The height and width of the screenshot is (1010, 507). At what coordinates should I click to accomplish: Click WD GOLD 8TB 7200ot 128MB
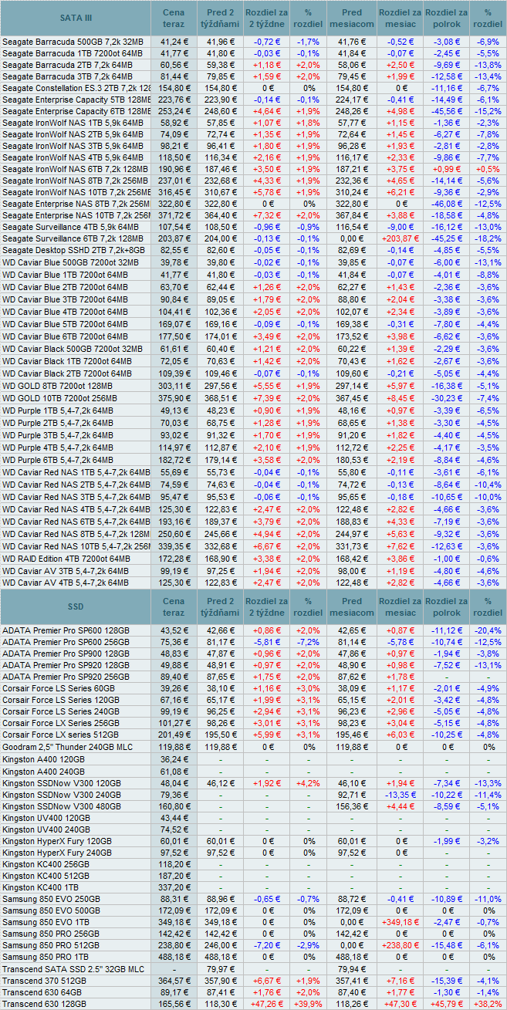(59, 385)
